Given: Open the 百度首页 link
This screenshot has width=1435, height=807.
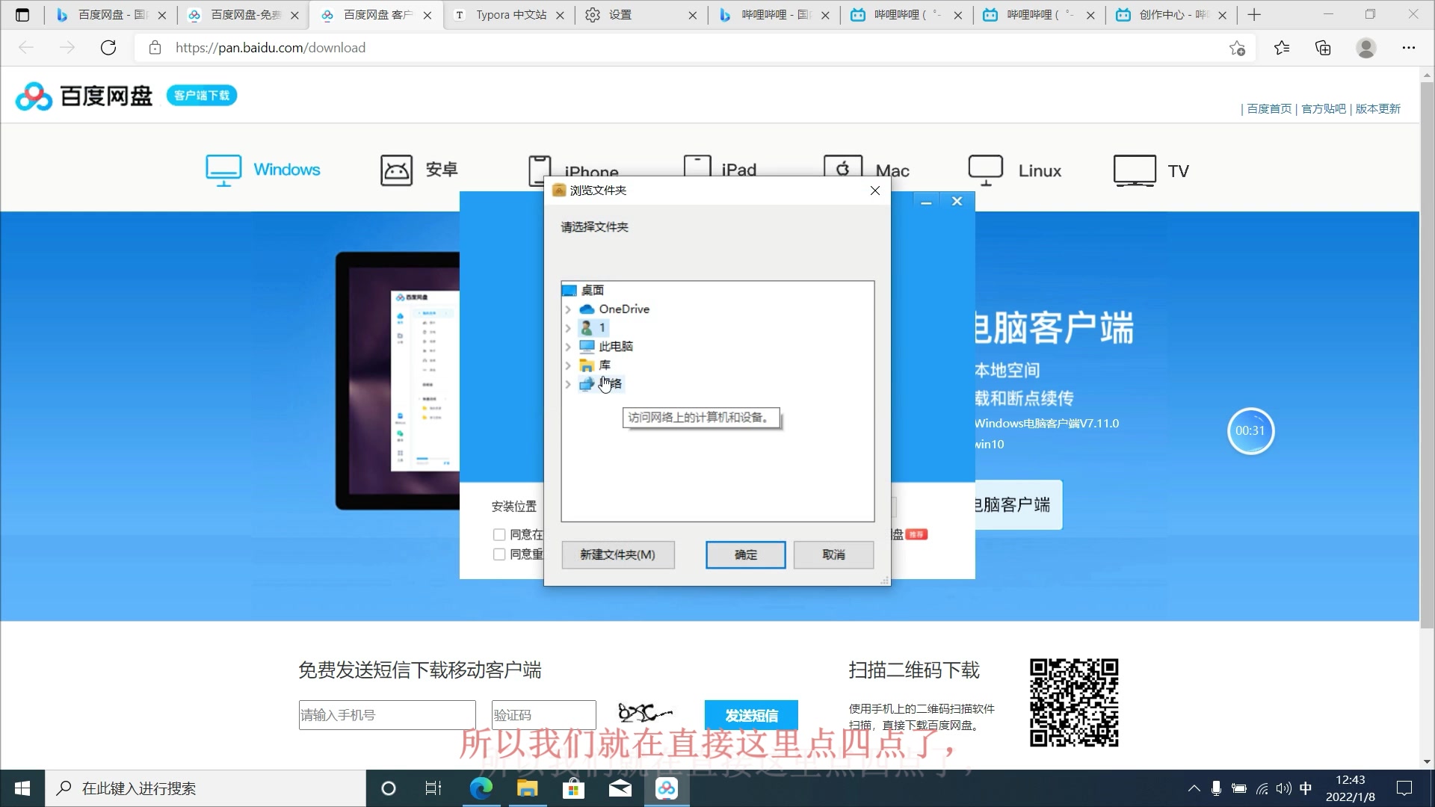Looking at the screenshot, I should coord(1269,109).
